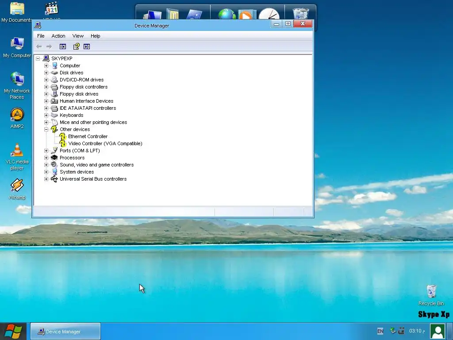Select Universal Serial Bus controllers label
Viewport: 453px width, 340px height.
(93, 179)
